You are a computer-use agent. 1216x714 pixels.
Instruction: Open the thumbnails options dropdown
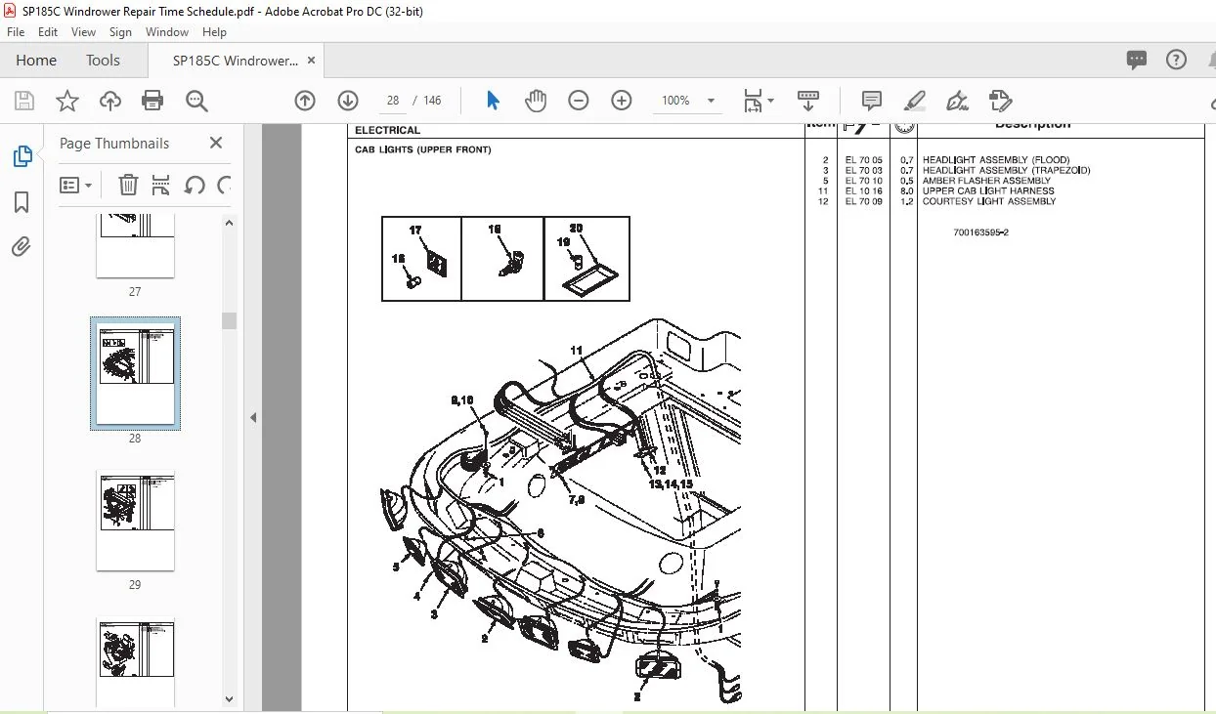point(76,185)
